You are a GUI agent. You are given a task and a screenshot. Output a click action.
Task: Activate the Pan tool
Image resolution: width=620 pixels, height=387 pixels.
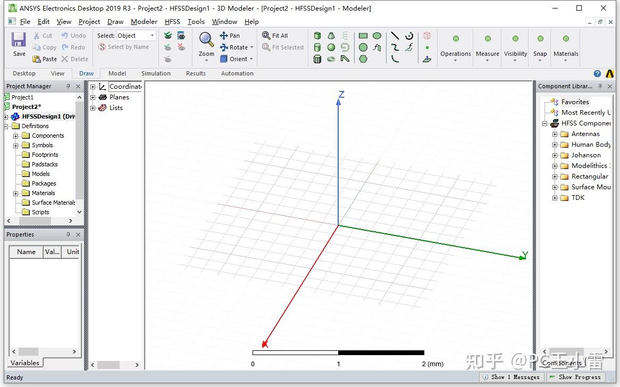point(231,35)
